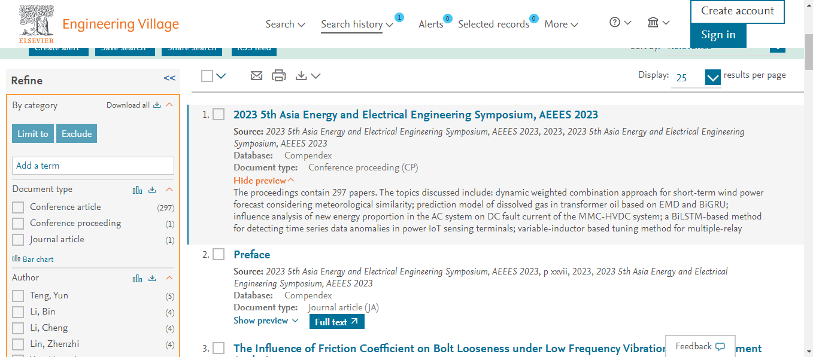
Task: Expand download options chevron in toolbar
Action: 316,76
